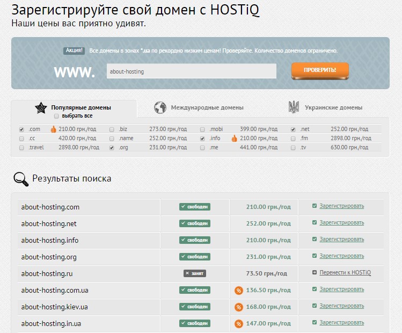Click the transfer arrow icon for about-hosting.ru
The image size is (402, 333).
point(315,272)
